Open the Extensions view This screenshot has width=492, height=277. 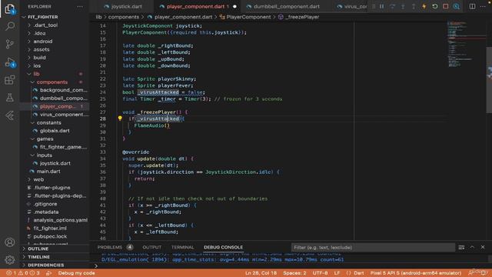coord(10,80)
